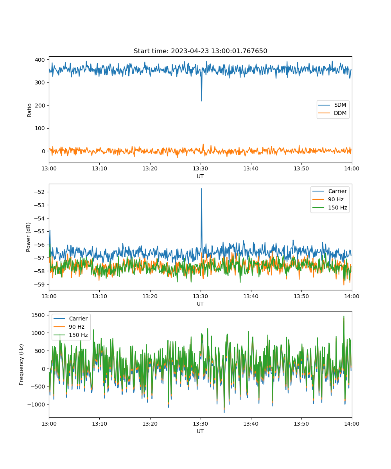391x469 pixels.
Task: Click the SDM dip bottom near 13:30
Action: (201, 100)
